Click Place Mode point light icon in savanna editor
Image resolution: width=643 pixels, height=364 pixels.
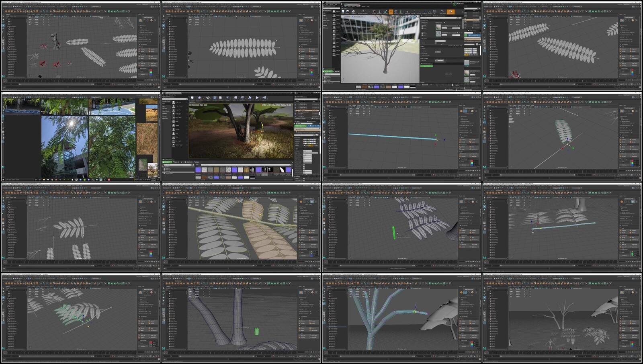click(174, 114)
